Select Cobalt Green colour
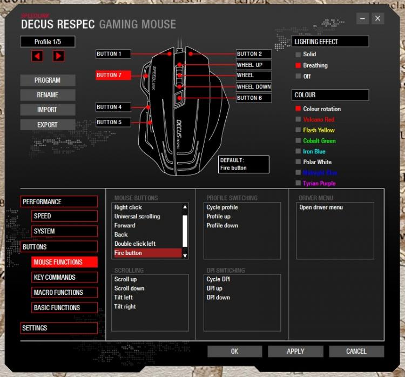Viewport: 405px width, 377px height. (x=316, y=141)
